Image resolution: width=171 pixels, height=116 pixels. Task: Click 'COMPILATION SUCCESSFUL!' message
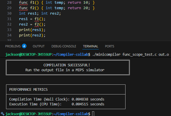click(x=66, y=65)
